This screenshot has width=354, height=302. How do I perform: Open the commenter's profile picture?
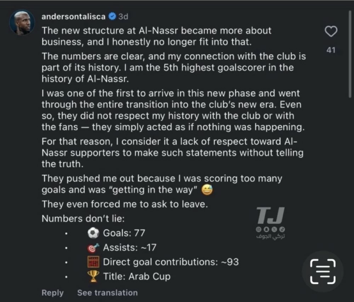[22, 22]
